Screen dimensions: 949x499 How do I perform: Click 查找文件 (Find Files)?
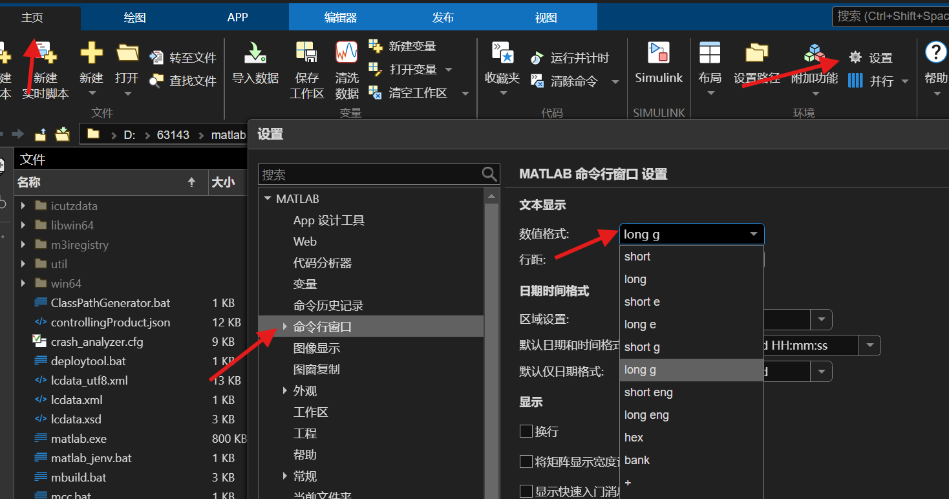(x=183, y=81)
